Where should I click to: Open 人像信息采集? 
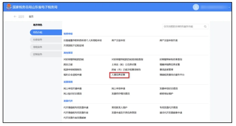pyautogui.click(x=118, y=75)
